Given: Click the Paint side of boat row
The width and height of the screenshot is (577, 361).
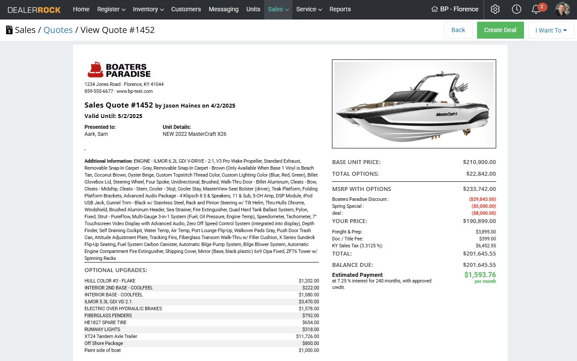Looking at the screenshot, I should click(202, 350).
